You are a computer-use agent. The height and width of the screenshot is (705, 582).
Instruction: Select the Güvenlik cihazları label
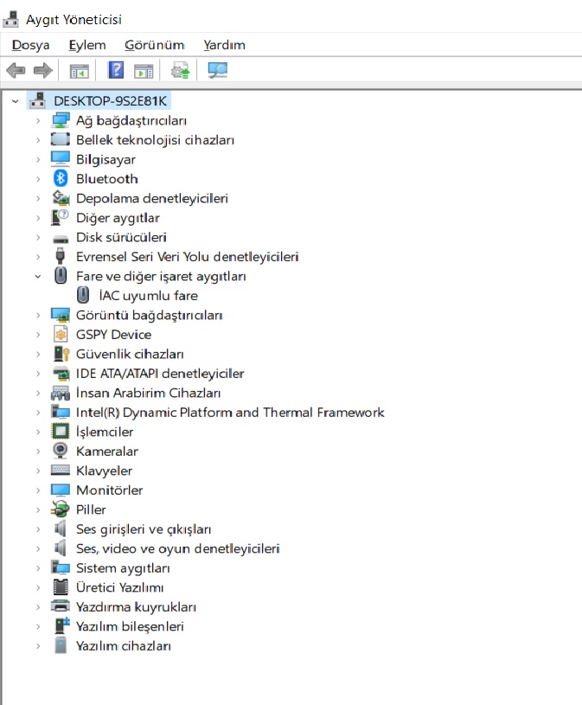130,354
